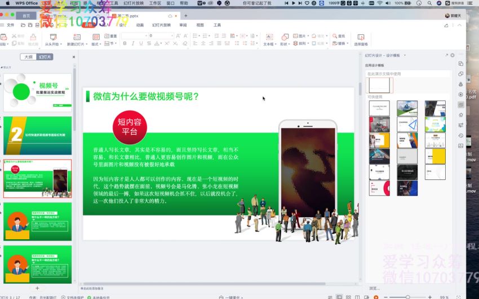The width and height of the screenshot is (479, 299).
Task: Open the 首页 home document tab
Action: [x=26, y=16]
